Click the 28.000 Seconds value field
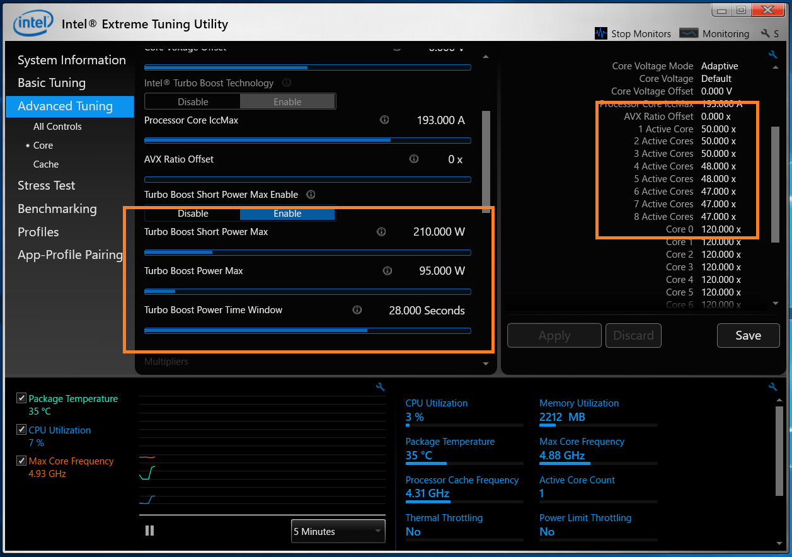 pyautogui.click(x=427, y=310)
